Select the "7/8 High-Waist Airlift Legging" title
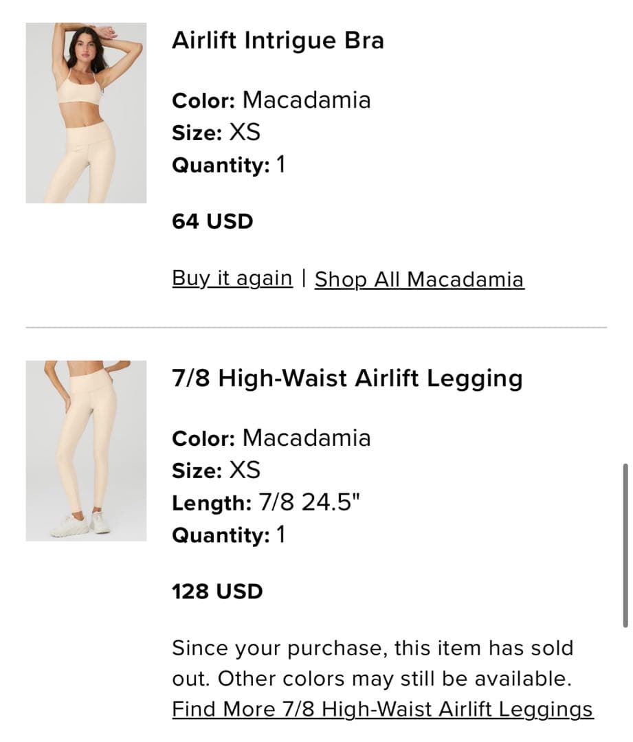 pos(347,379)
